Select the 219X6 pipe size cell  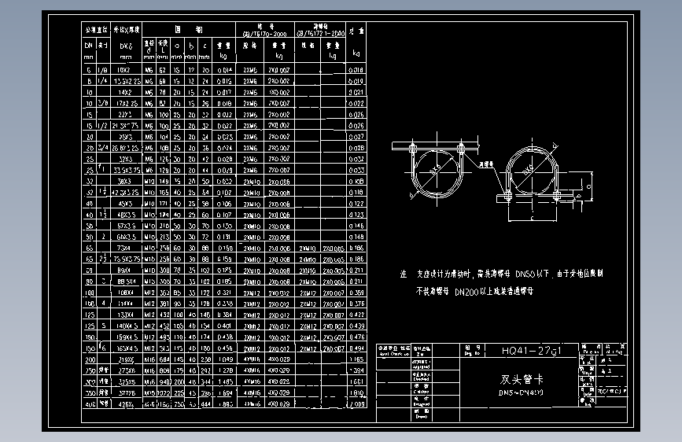tap(126, 359)
